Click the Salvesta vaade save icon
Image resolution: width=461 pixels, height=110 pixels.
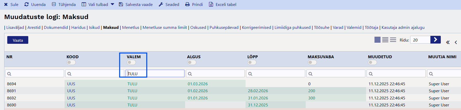[121, 4]
